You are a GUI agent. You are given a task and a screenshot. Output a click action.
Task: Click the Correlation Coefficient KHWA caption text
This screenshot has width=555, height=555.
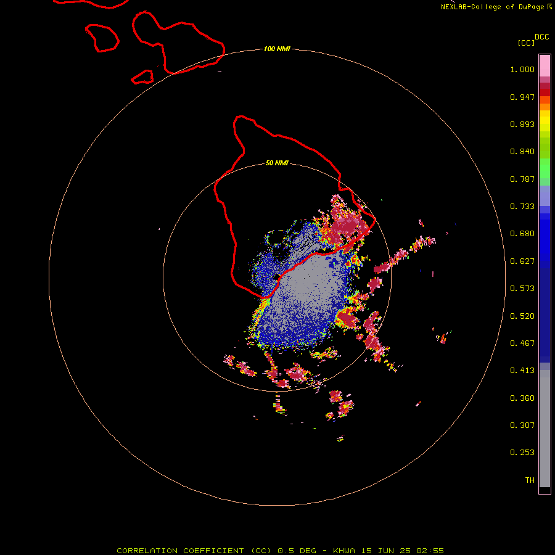(x=280, y=551)
